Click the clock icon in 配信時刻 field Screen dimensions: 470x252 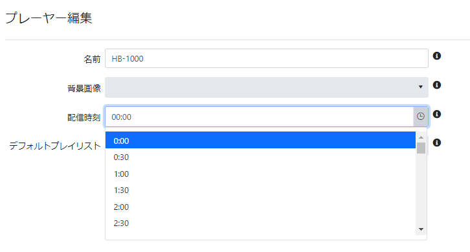(x=421, y=117)
